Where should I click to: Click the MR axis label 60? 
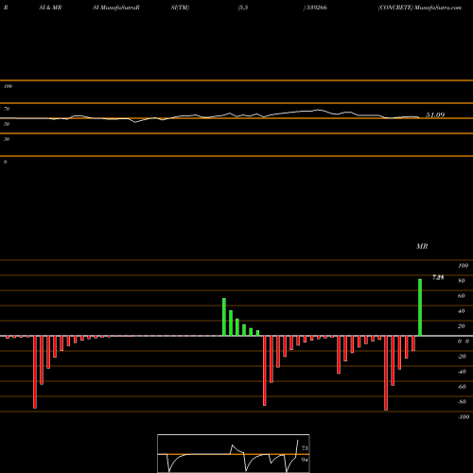point(462,296)
